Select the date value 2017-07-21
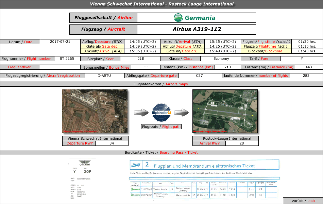This screenshot has height=204, width=323. coord(60,41)
